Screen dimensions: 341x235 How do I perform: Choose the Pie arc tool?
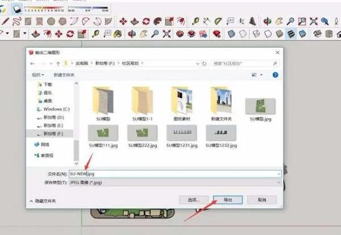[x=108, y=21]
